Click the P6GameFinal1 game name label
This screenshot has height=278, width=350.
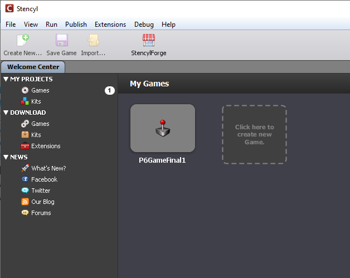tap(162, 160)
